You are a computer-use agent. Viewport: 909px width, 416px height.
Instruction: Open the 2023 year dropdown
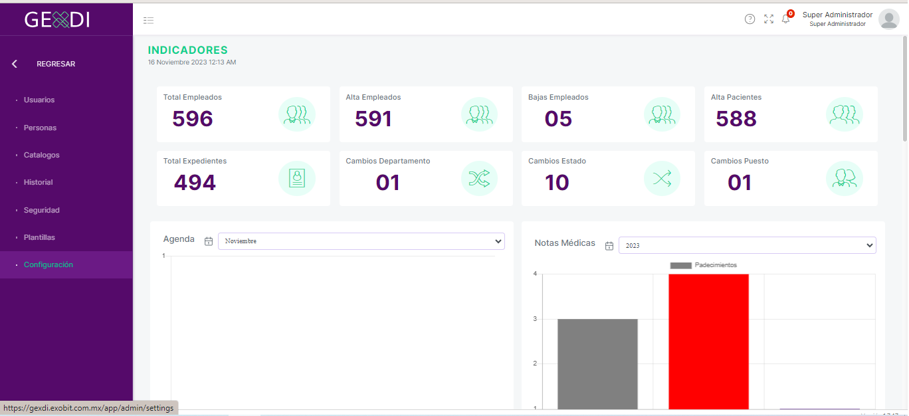747,245
